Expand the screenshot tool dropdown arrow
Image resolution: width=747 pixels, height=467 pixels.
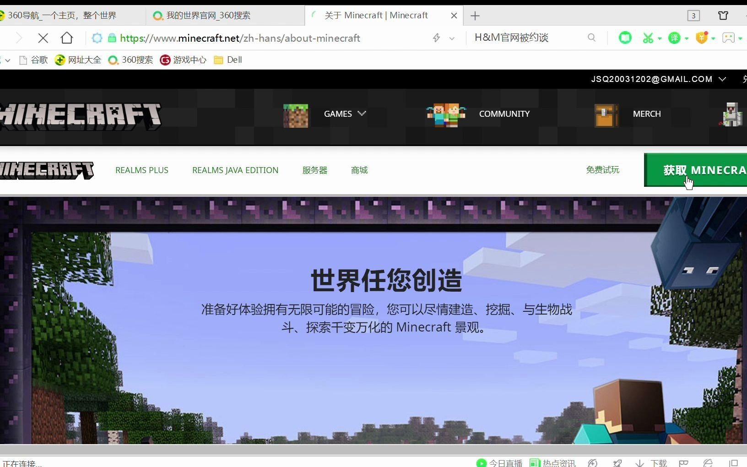(660, 38)
